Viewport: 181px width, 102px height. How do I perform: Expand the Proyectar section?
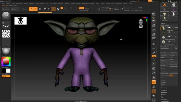click(163, 82)
